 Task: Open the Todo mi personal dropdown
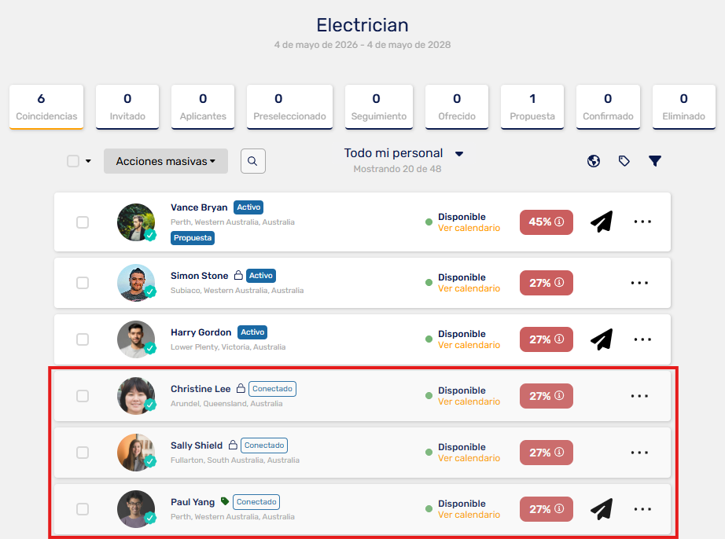(403, 153)
